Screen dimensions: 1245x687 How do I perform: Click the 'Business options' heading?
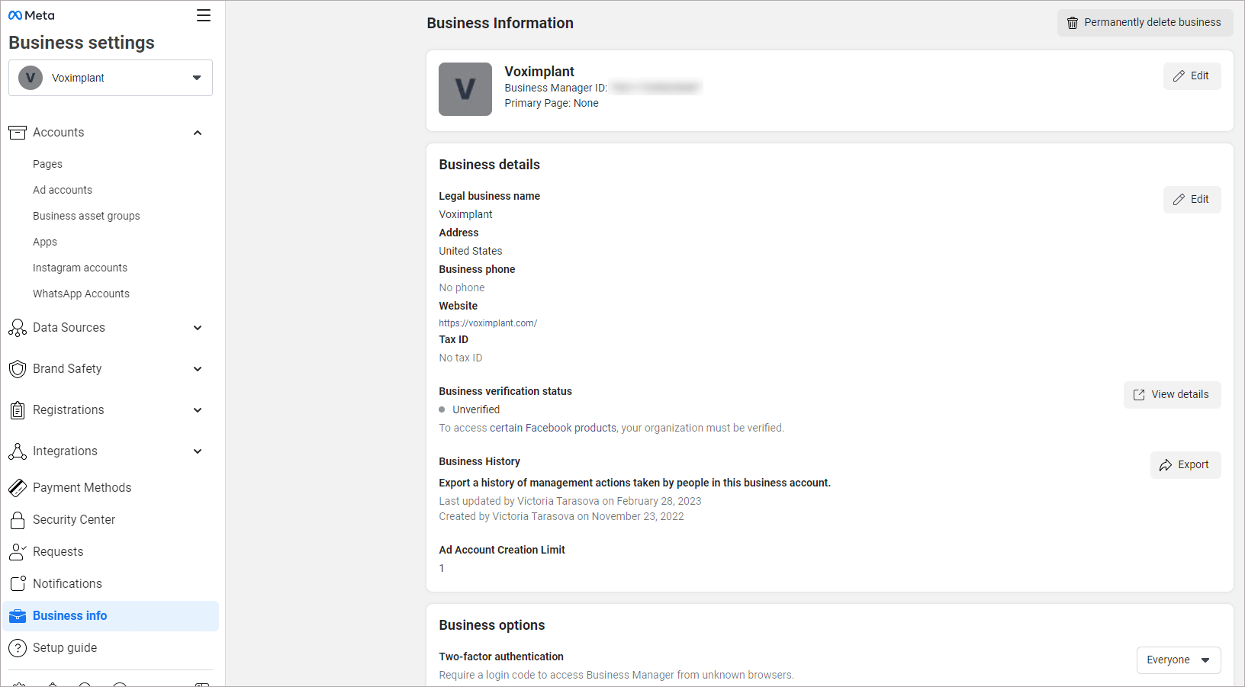pos(492,625)
